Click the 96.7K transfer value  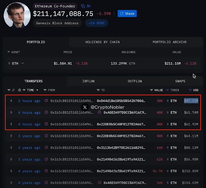click(158, 171)
